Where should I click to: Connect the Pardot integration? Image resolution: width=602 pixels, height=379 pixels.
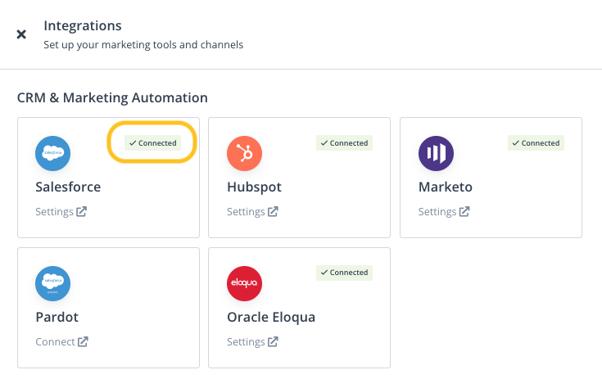point(55,342)
